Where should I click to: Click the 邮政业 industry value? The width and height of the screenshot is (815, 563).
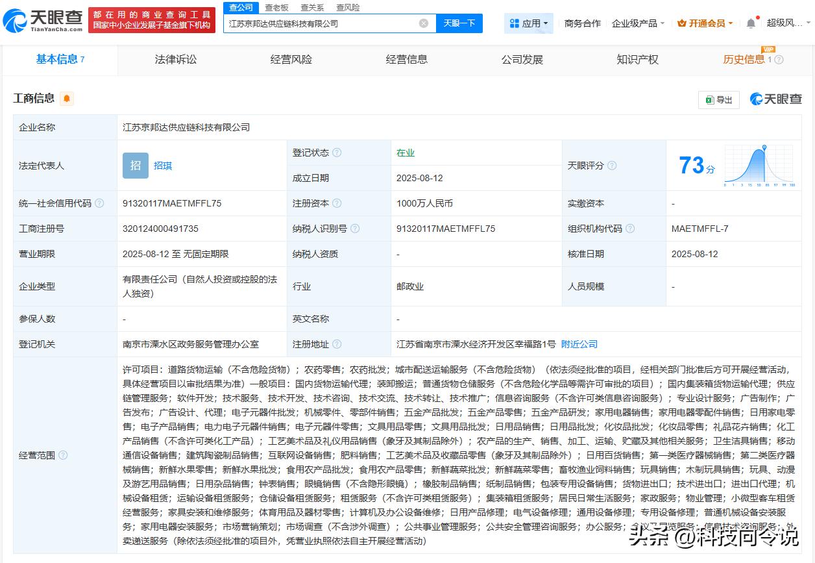[x=410, y=286]
